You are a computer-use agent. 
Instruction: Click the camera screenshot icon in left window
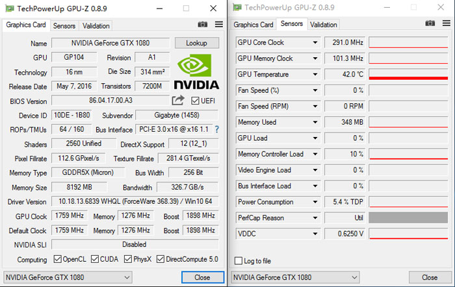pyautogui.click(x=203, y=25)
